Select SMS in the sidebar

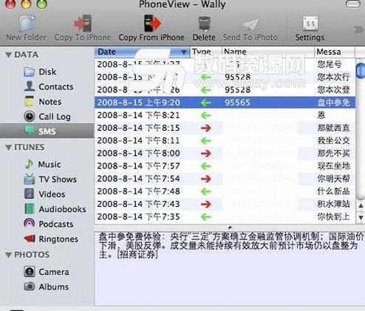47,131
